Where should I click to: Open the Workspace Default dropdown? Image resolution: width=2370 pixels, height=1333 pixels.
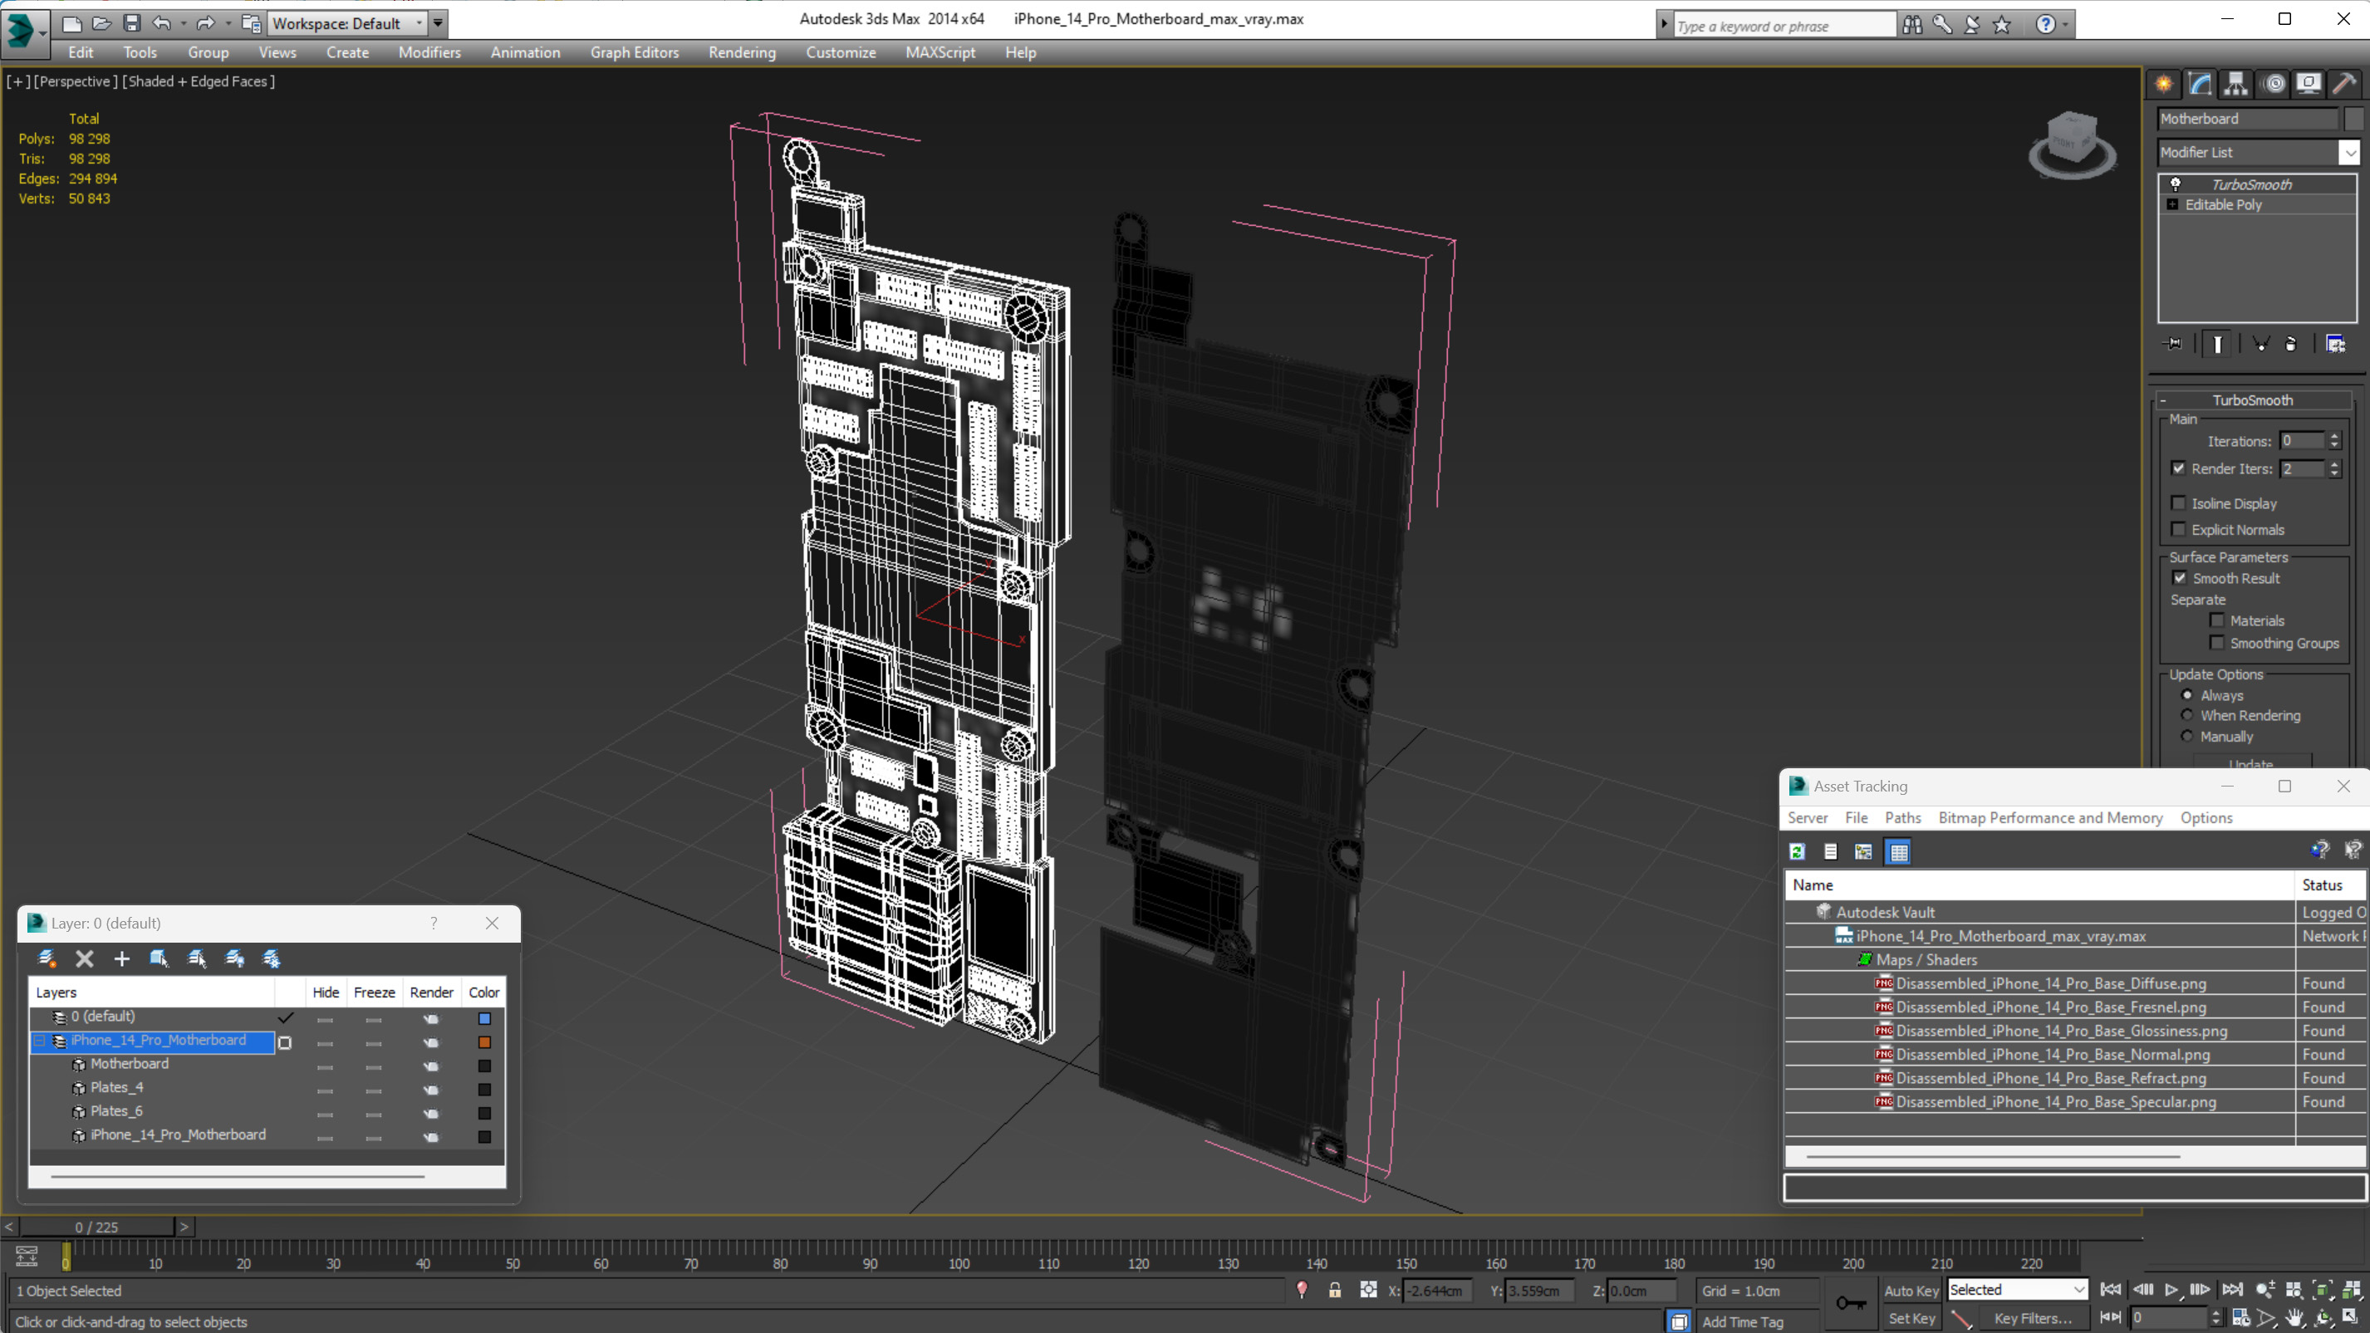(x=347, y=23)
